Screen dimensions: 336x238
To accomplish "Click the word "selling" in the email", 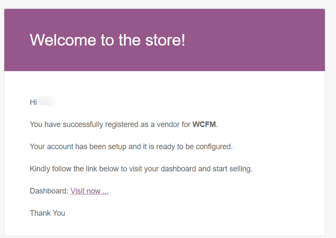I will coord(240,169).
